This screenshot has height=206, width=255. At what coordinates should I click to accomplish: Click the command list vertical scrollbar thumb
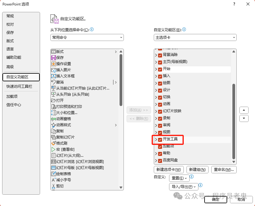coord(121,80)
